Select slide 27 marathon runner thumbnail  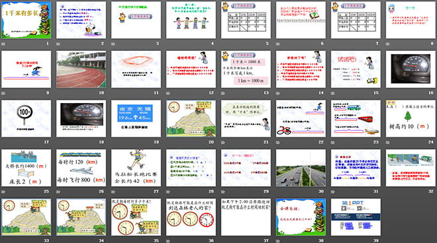pyautogui.click(x=136, y=168)
